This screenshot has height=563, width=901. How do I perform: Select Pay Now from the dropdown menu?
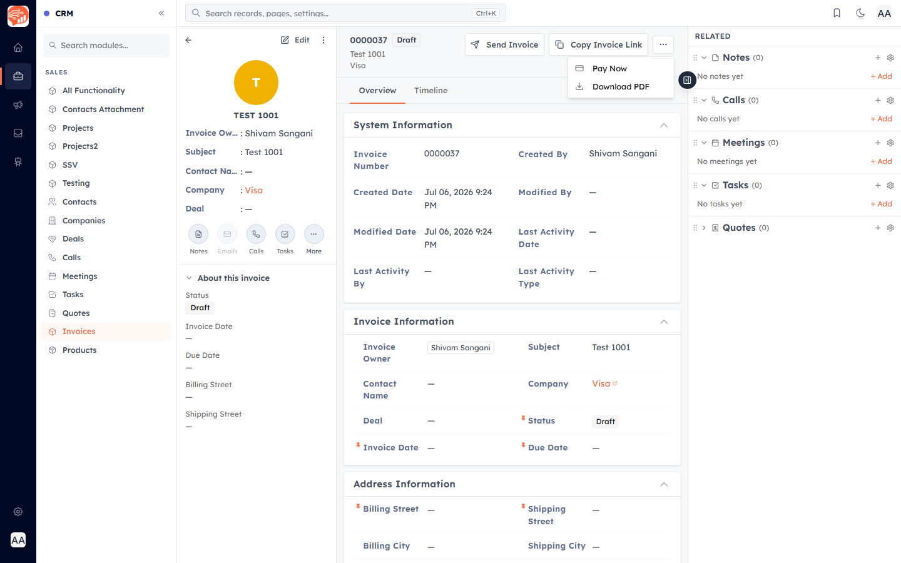tap(621, 69)
